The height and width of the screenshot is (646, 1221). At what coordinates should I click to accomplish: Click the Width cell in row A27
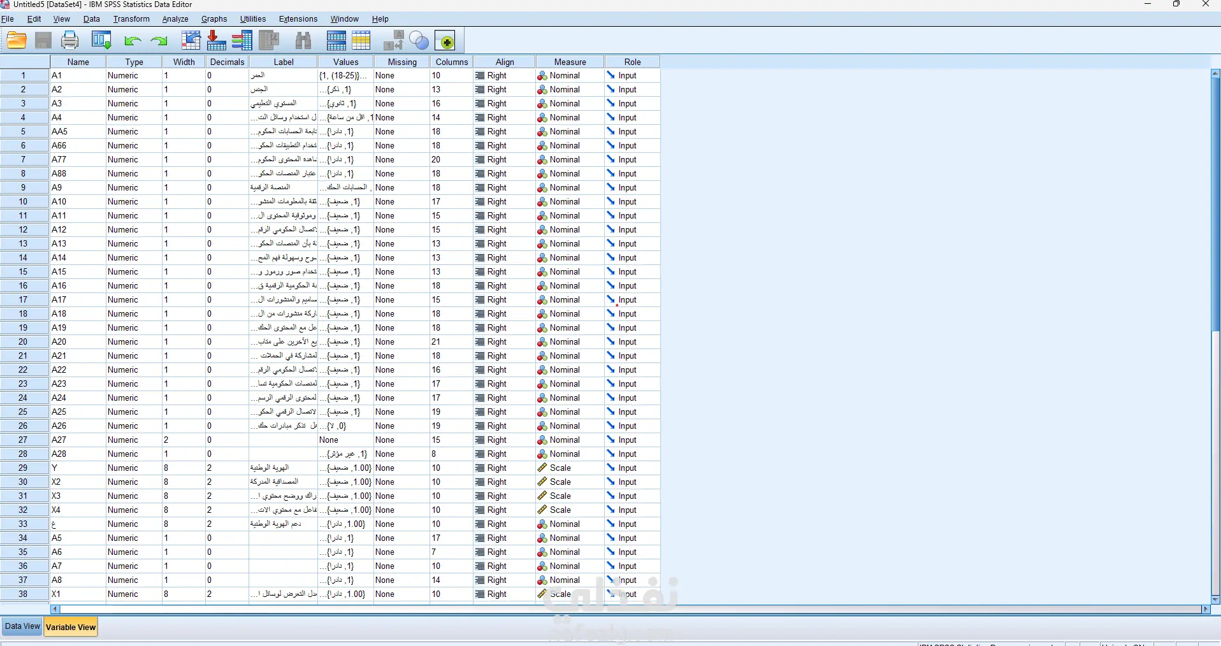pos(184,440)
